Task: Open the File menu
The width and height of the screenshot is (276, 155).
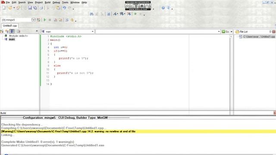Action: pyautogui.click(x=8, y=3)
